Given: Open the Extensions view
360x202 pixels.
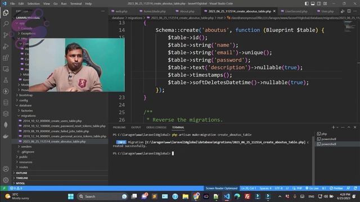Looking at the screenshot, I should [6, 57].
